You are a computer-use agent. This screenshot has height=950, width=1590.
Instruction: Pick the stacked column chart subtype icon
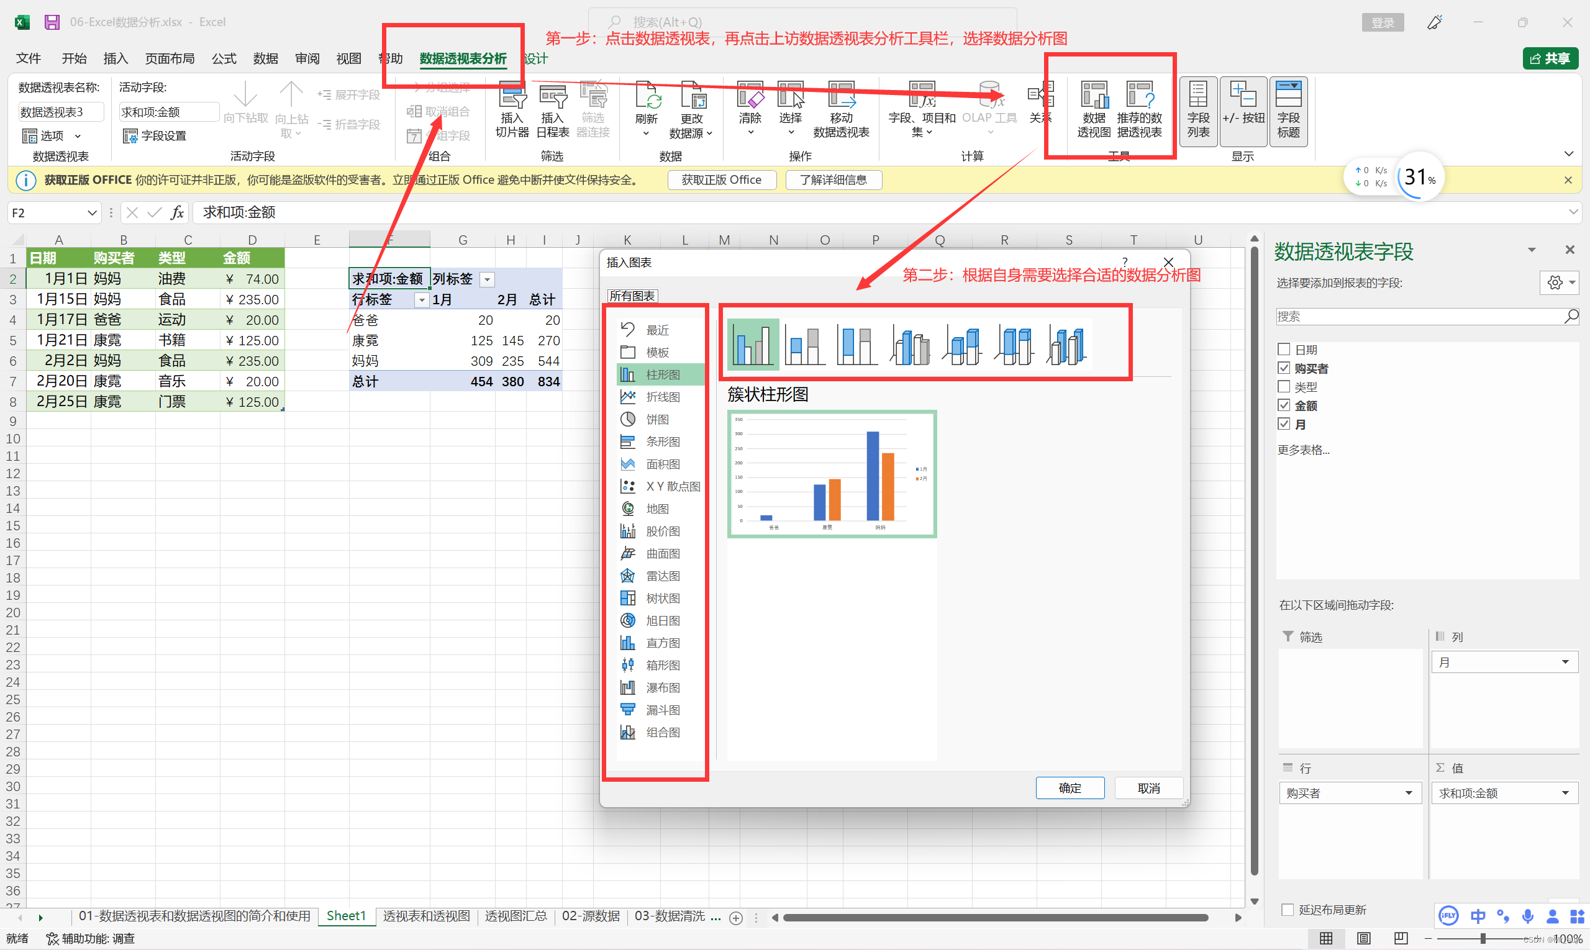pos(805,346)
